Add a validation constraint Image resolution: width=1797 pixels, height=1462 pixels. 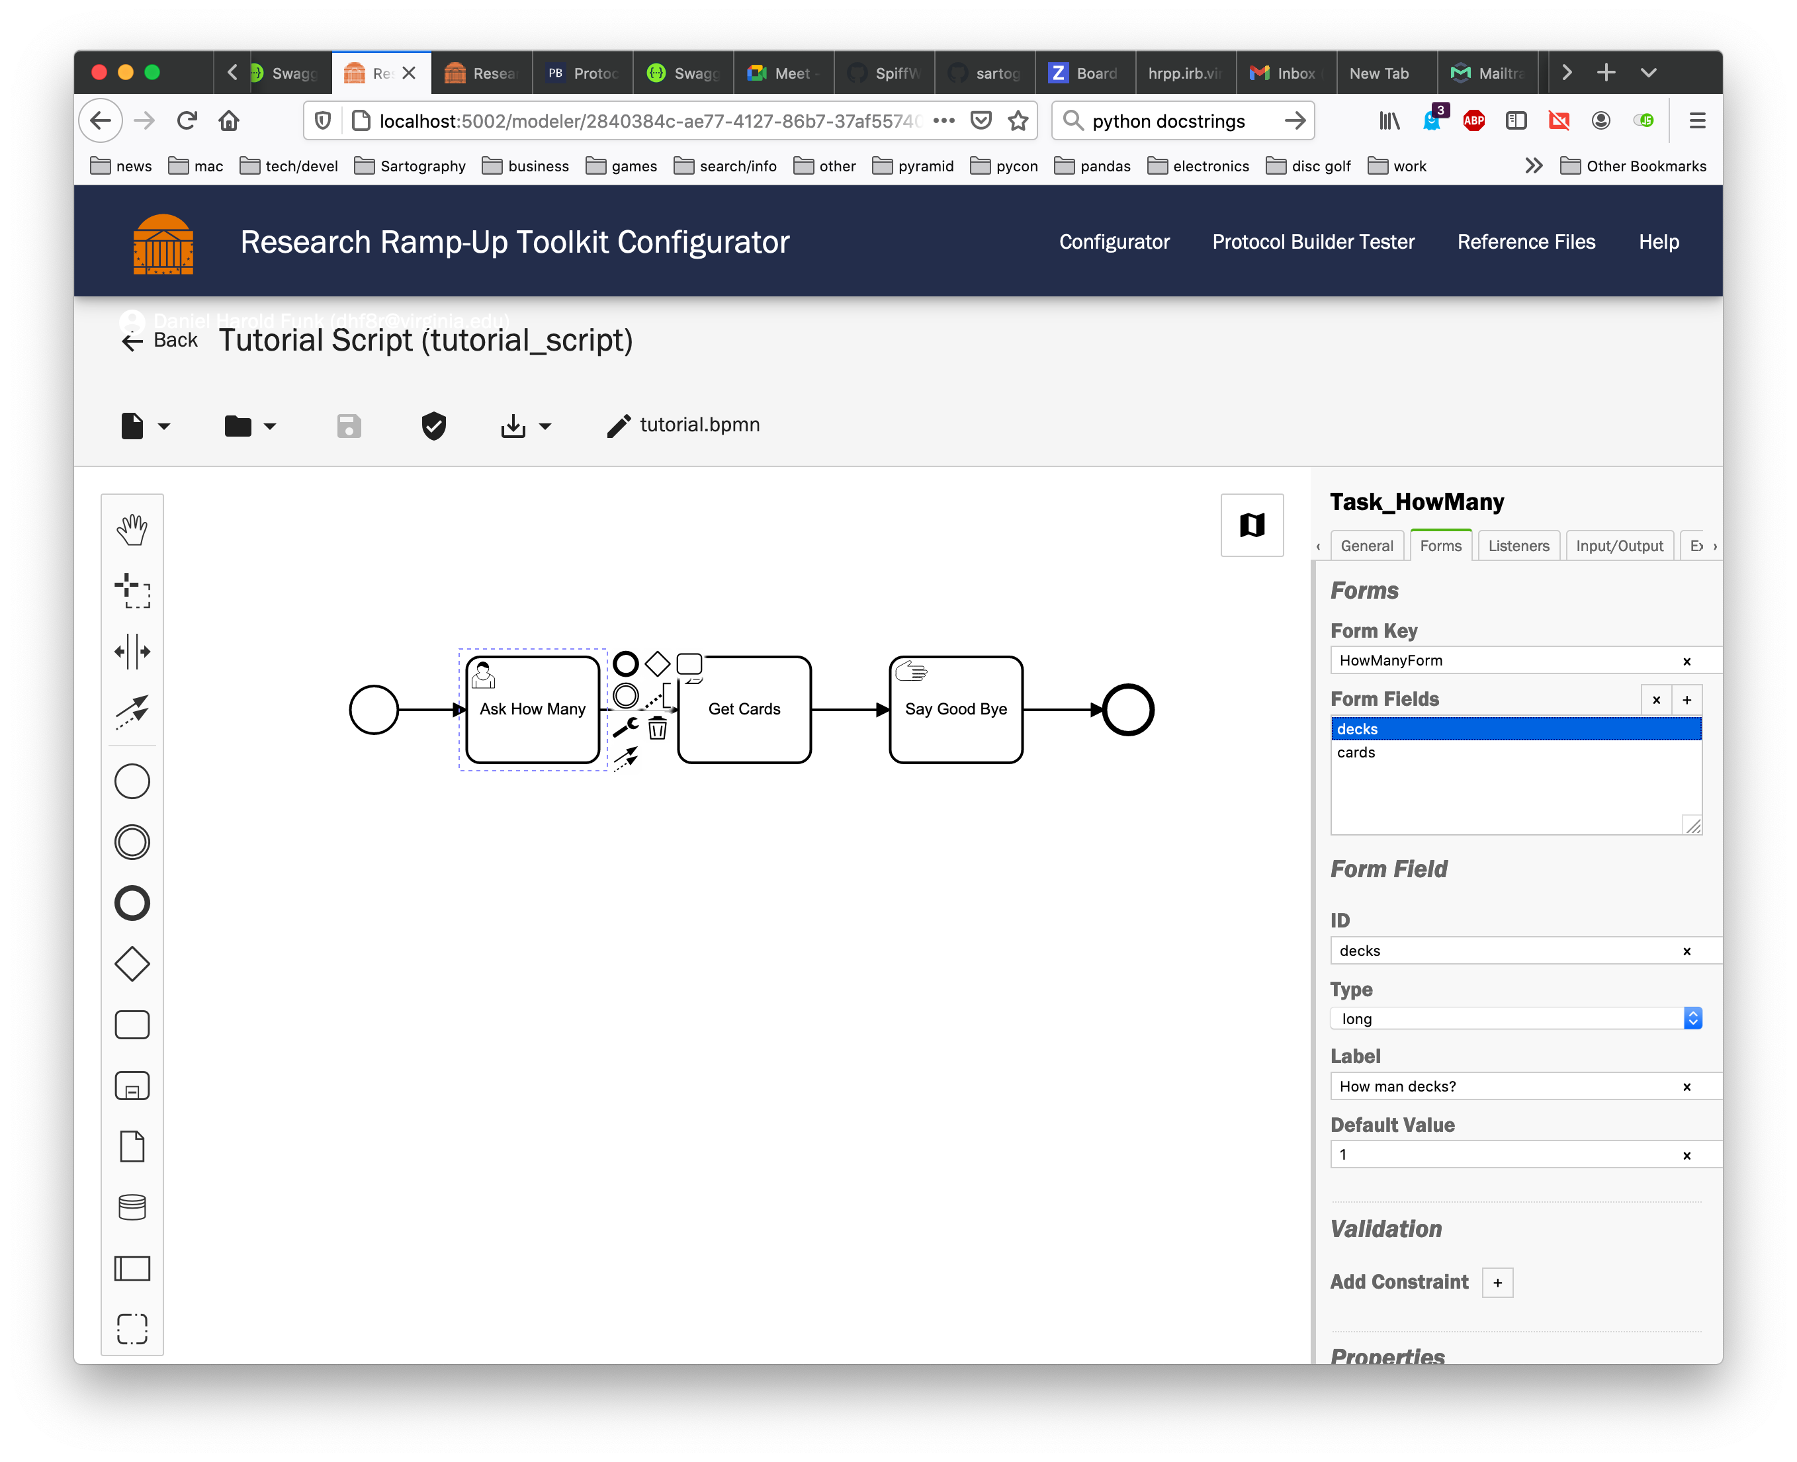pyautogui.click(x=1497, y=1283)
